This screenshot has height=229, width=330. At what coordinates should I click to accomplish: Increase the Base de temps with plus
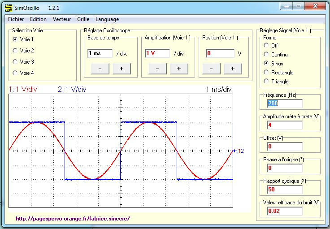121,69
